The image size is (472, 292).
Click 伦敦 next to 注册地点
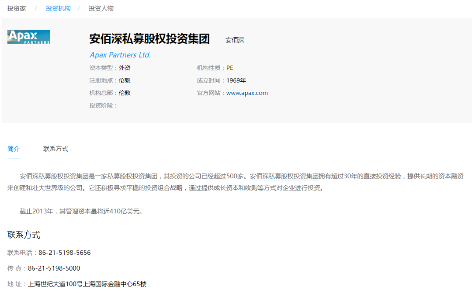pos(125,80)
